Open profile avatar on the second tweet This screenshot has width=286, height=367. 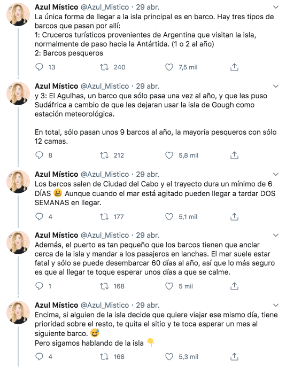click(18, 93)
